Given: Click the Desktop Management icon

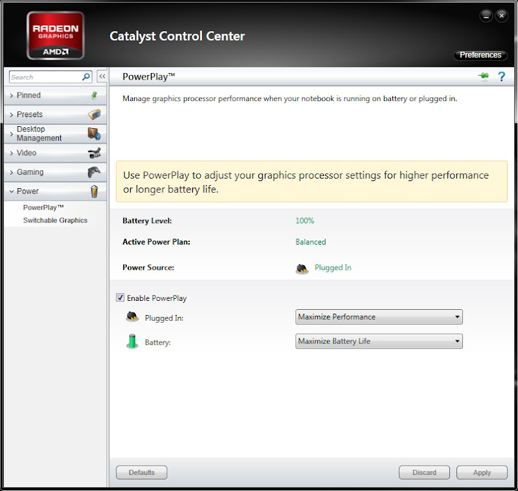Looking at the screenshot, I should tap(95, 134).
